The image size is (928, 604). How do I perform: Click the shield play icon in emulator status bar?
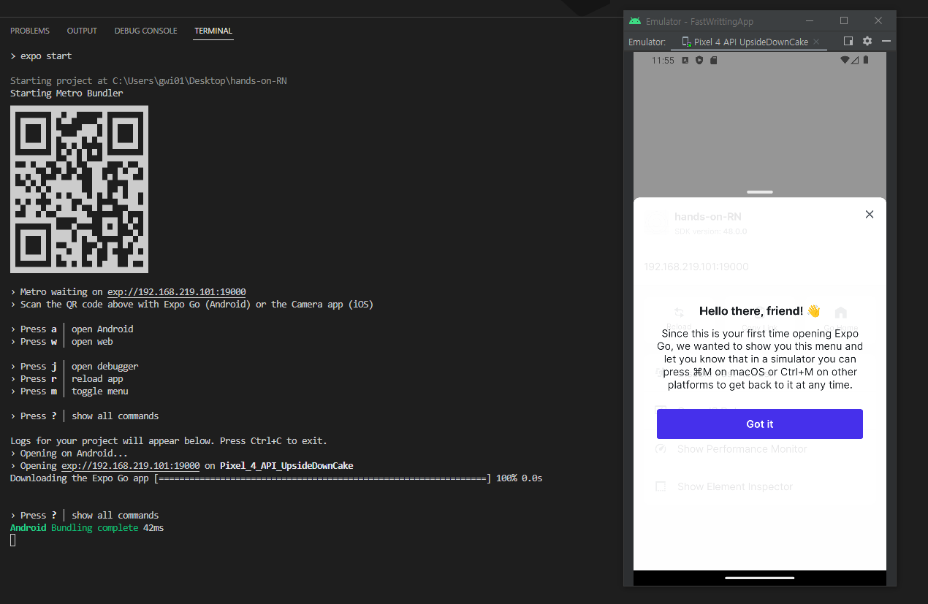[x=699, y=60]
